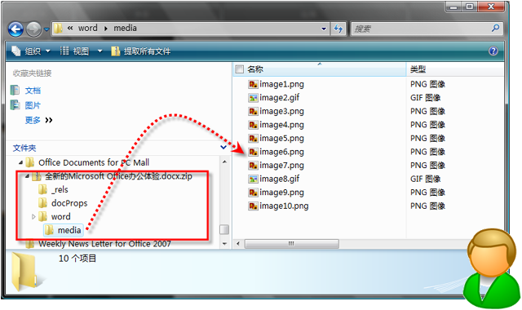Click the refresh arrows beside address bar
Screen dimensions: 522x310
(338, 29)
